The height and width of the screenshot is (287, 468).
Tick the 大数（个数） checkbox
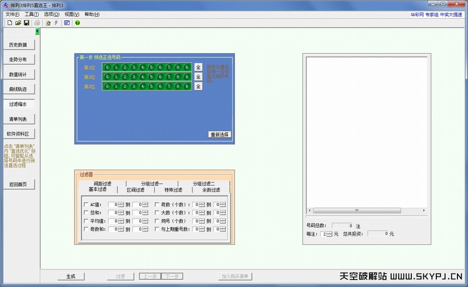tap(157, 213)
